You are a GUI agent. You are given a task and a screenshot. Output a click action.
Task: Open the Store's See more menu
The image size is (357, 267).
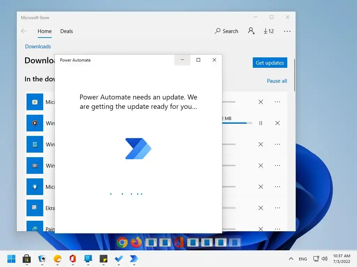click(x=287, y=31)
